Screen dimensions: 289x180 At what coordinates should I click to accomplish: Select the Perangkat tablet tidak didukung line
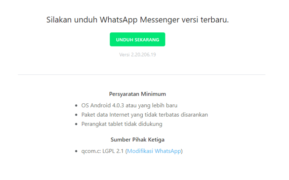pyautogui.click(x=122, y=124)
